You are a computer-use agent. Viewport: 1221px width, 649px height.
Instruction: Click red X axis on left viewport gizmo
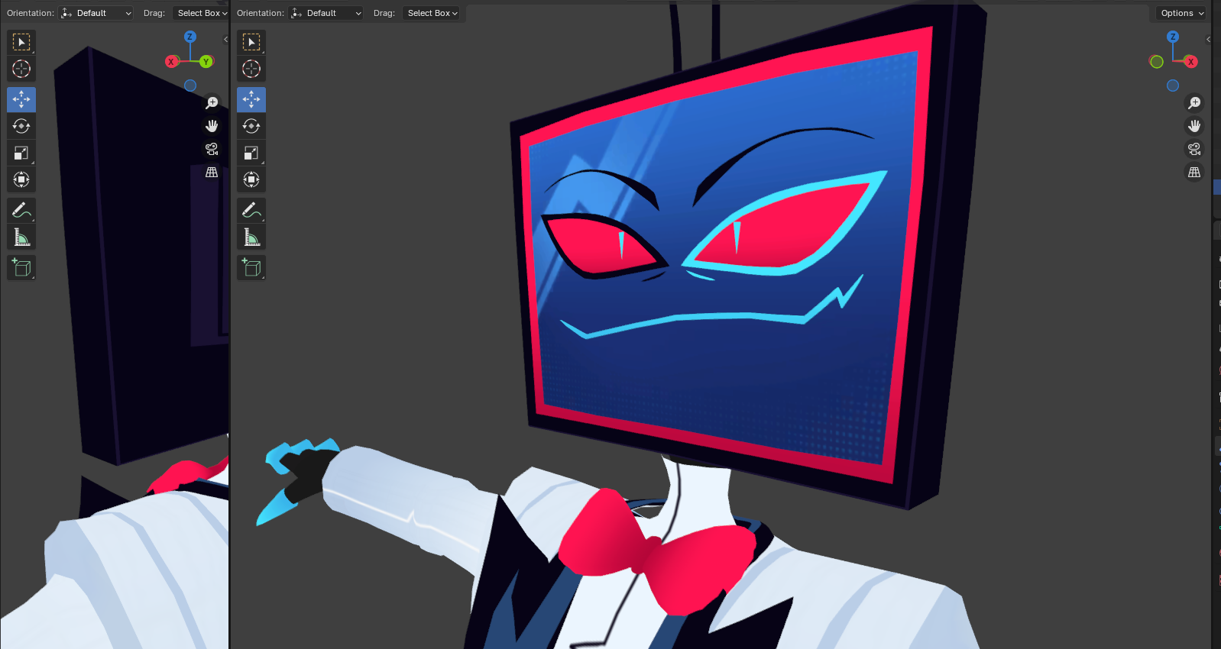click(x=171, y=62)
